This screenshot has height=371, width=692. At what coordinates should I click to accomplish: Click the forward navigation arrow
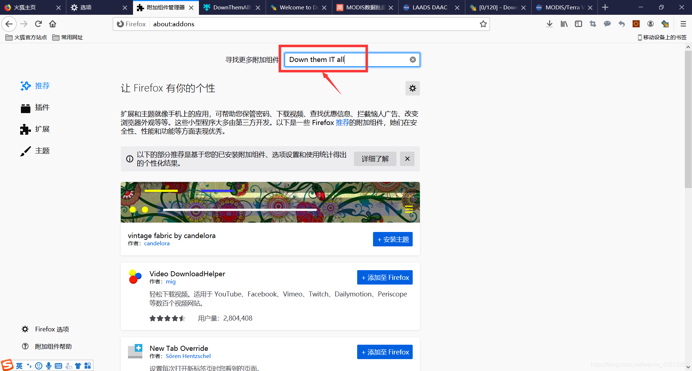click(24, 24)
